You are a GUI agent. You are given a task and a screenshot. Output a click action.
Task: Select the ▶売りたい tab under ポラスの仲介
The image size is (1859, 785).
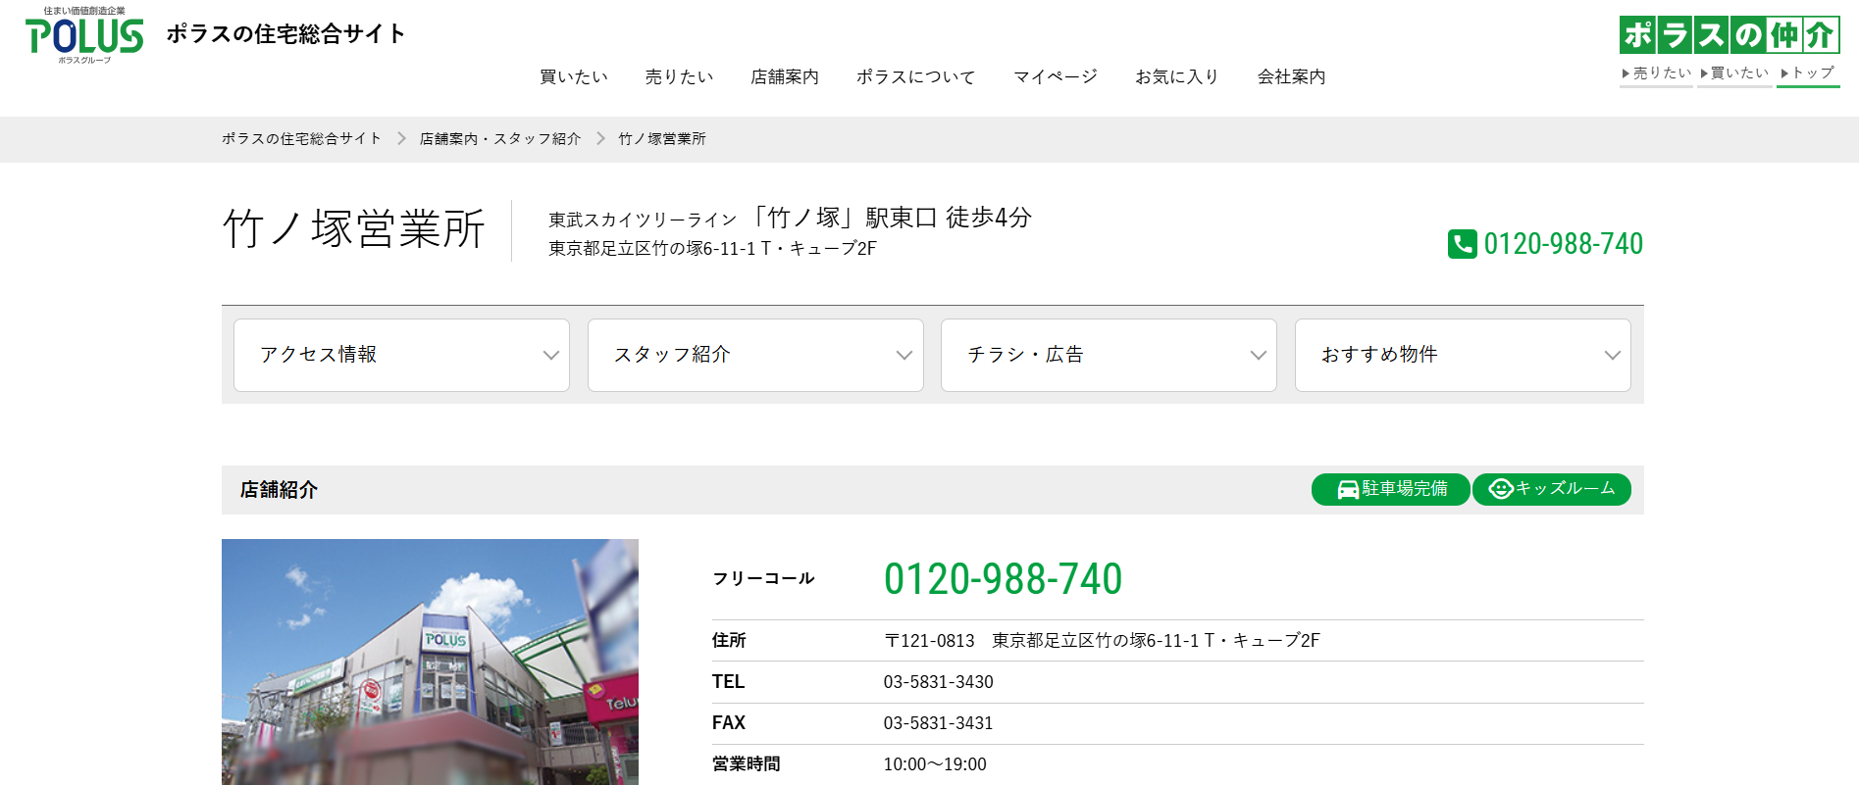[1656, 74]
